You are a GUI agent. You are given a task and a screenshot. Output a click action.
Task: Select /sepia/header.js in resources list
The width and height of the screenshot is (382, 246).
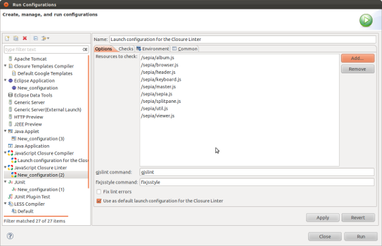[158, 73]
